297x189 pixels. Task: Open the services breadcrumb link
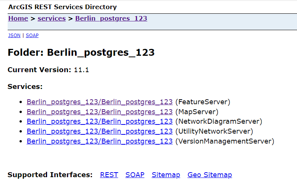click(x=52, y=19)
